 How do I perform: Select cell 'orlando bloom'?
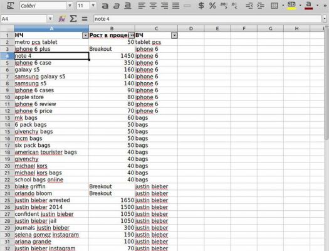click(51, 193)
